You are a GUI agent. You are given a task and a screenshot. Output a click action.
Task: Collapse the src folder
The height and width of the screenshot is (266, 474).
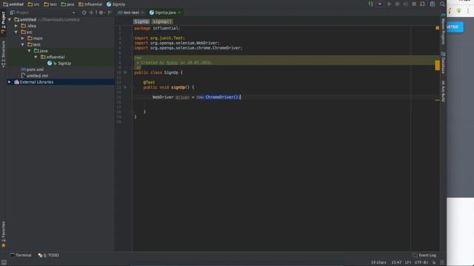16,32
